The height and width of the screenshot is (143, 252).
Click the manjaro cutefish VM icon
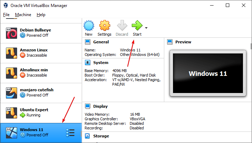(12, 93)
